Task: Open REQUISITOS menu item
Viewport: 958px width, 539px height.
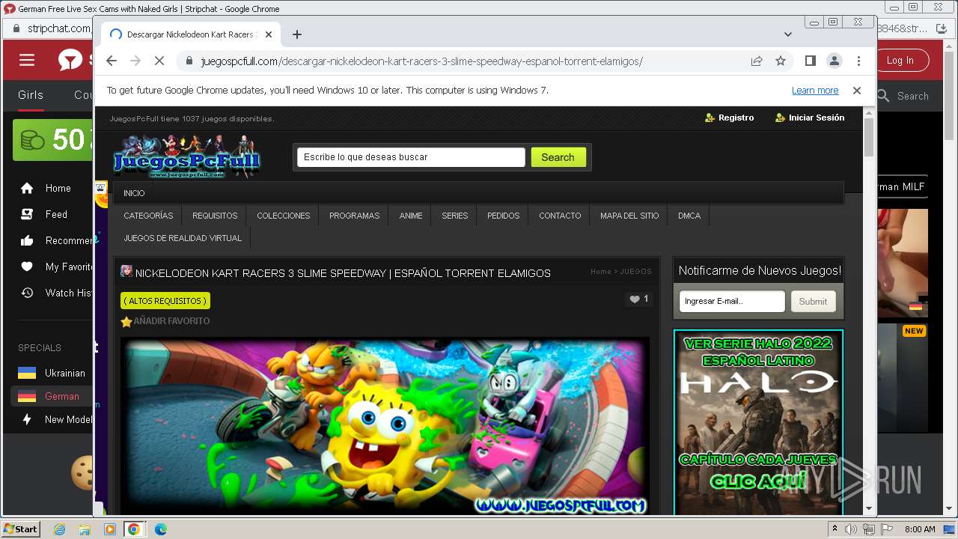Action: 215,216
